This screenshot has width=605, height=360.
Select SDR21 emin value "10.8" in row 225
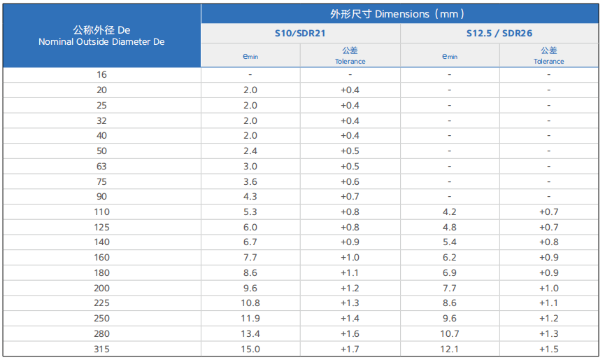[250, 303]
